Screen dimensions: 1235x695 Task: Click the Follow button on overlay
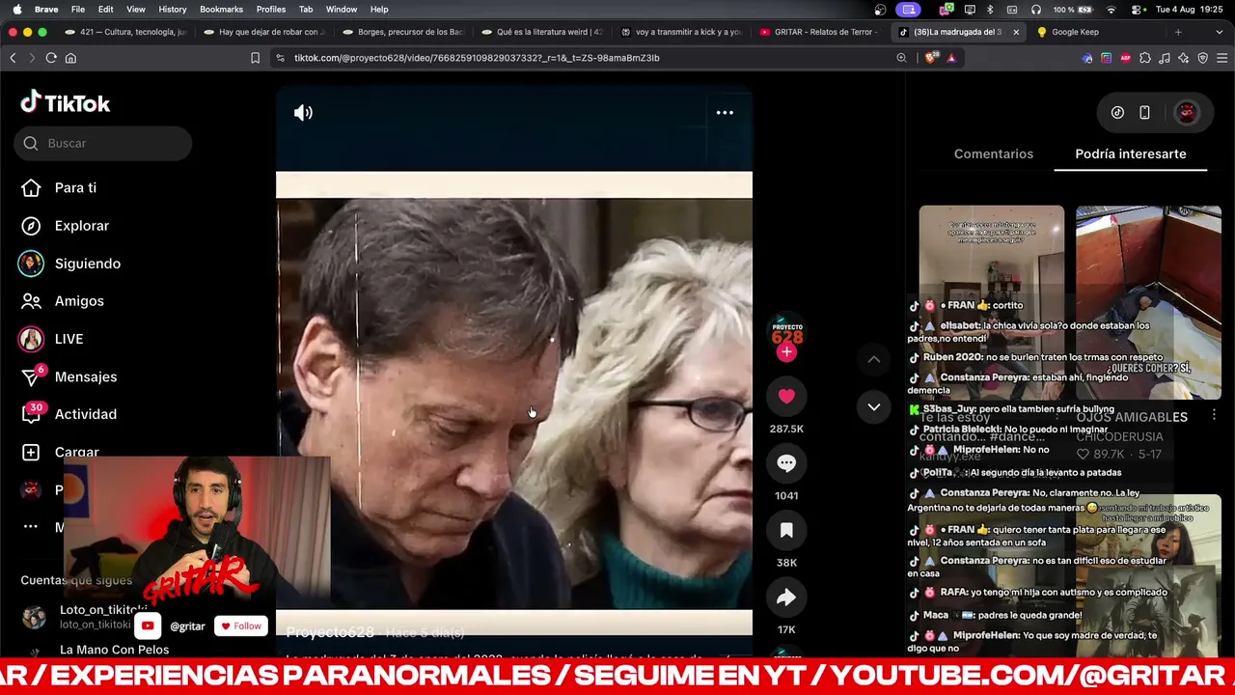(240, 626)
